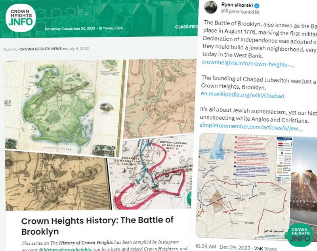
Task: Open the crownheights.info/crown-heights link
Action: click(x=248, y=64)
